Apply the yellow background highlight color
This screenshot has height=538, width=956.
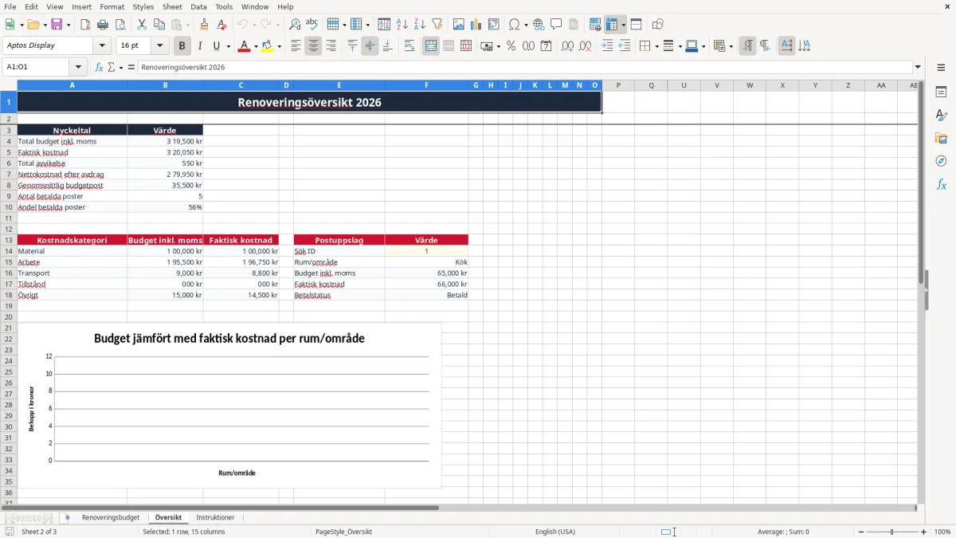click(268, 46)
